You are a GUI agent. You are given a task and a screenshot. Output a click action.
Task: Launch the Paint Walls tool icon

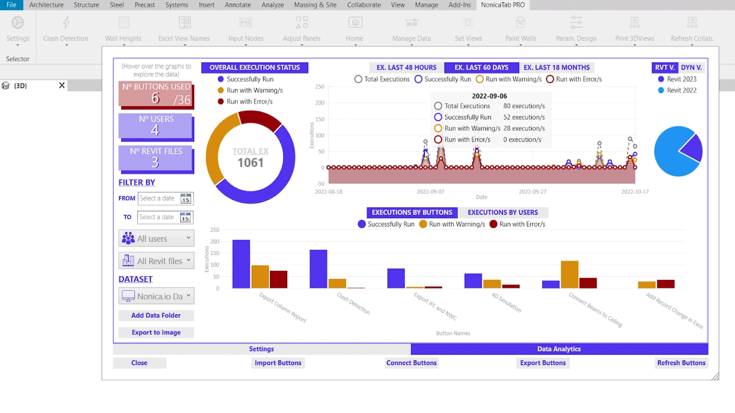coord(521,23)
